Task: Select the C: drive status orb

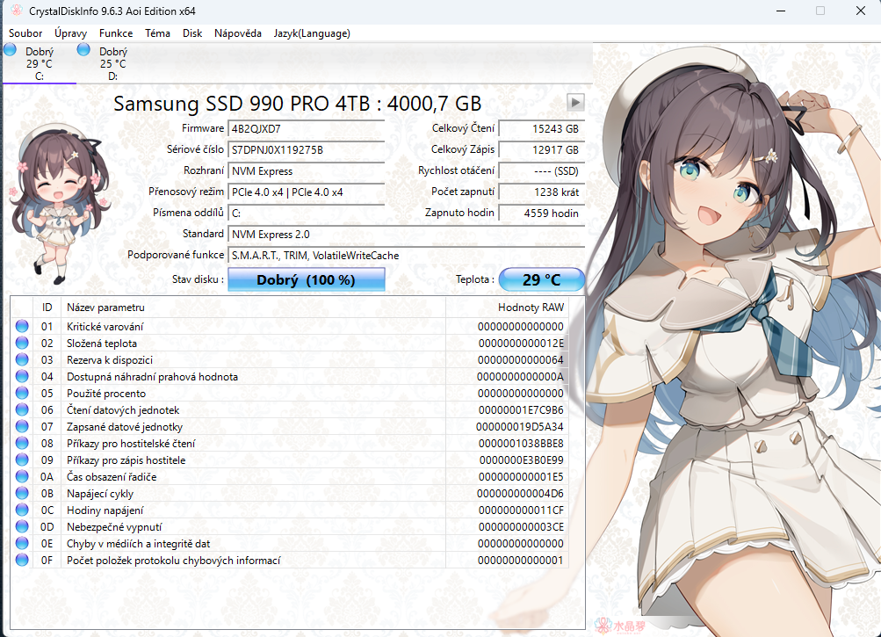Action: click(x=11, y=50)
